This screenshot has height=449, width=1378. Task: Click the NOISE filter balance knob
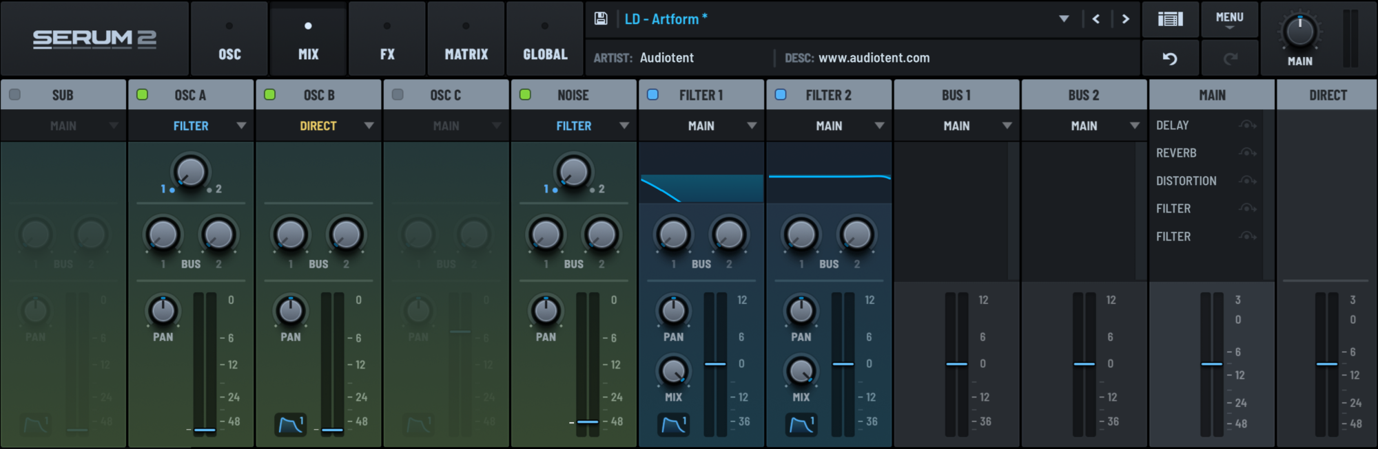click(573, 172)
